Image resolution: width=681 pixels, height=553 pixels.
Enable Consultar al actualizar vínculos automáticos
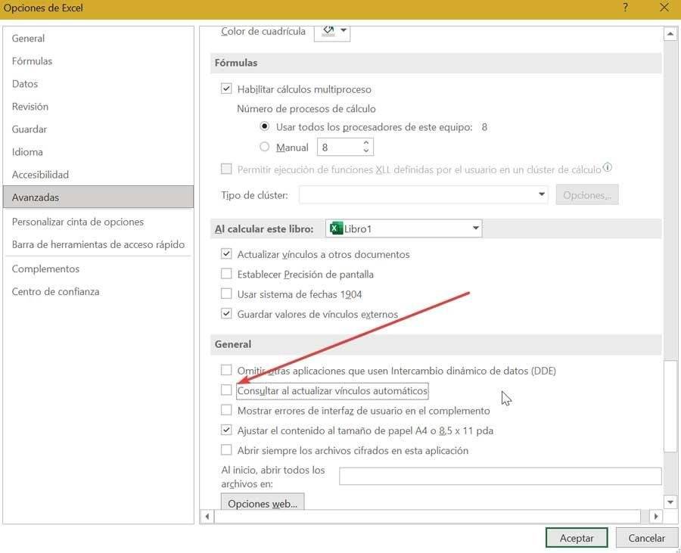pyautogui.click(x=226, y=390)
